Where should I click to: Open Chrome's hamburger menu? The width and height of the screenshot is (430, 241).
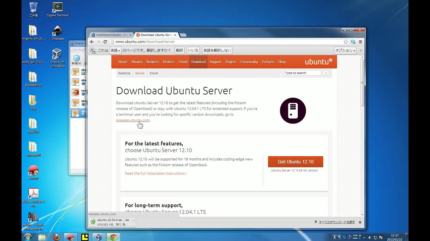point(360,42)
